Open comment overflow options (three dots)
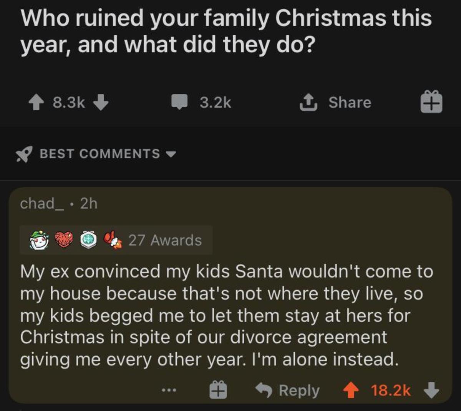 click(x=169, y=391)
